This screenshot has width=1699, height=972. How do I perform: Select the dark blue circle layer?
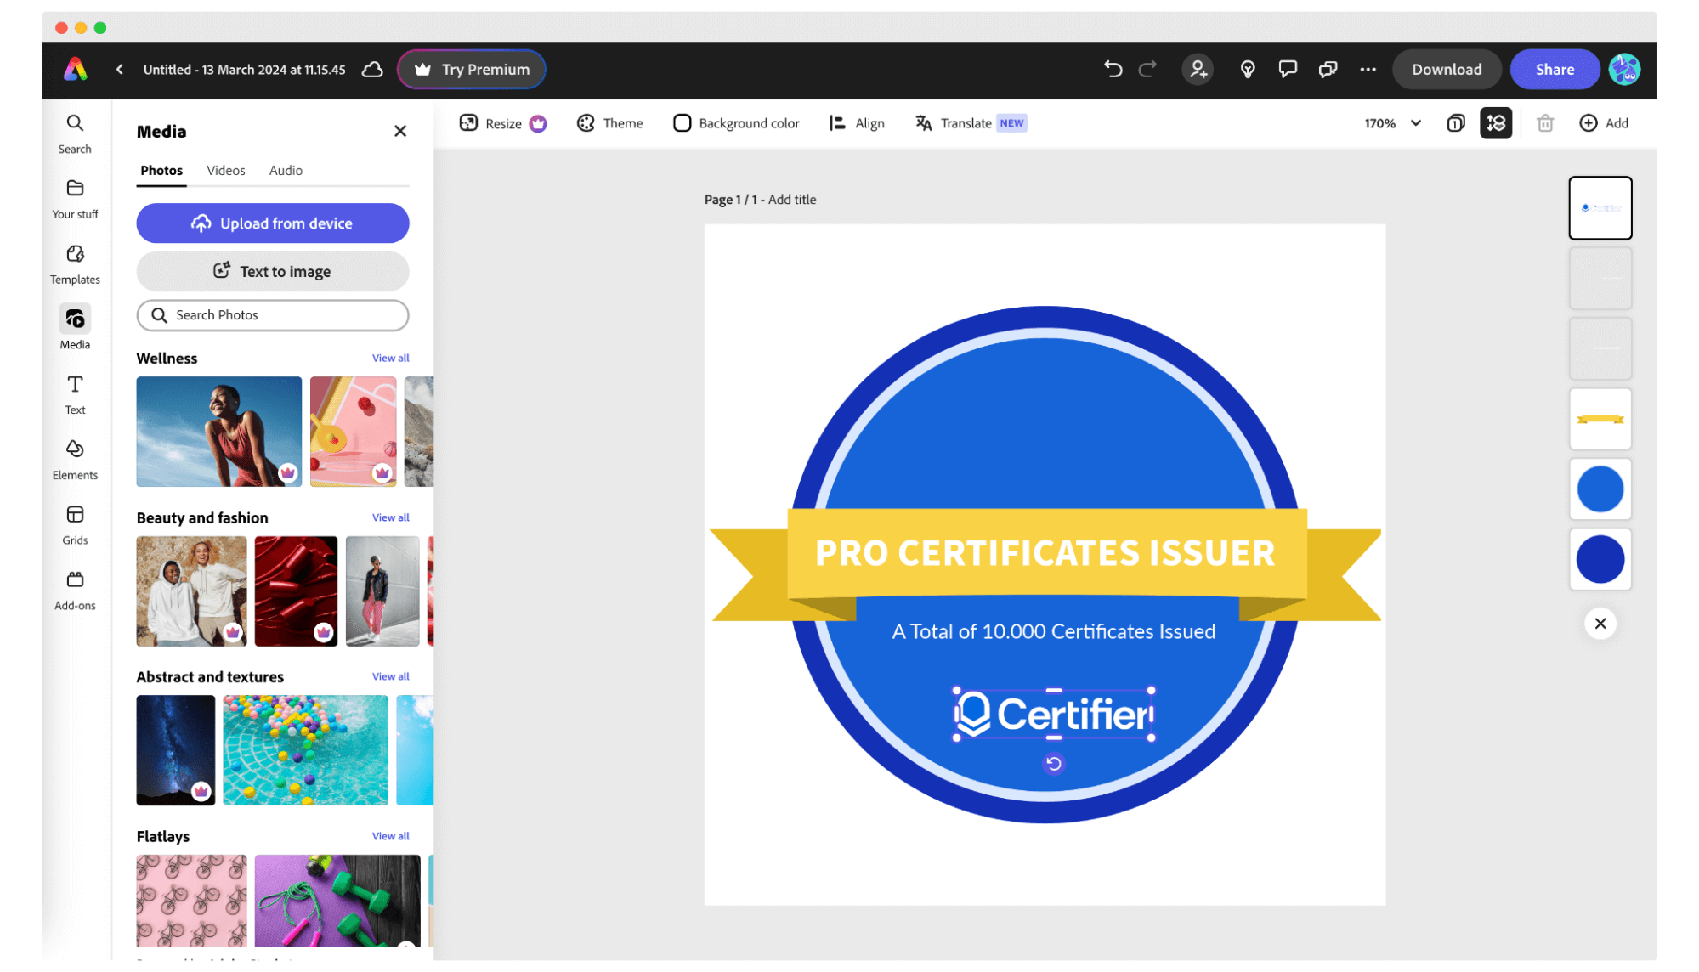click(1600, 560)
